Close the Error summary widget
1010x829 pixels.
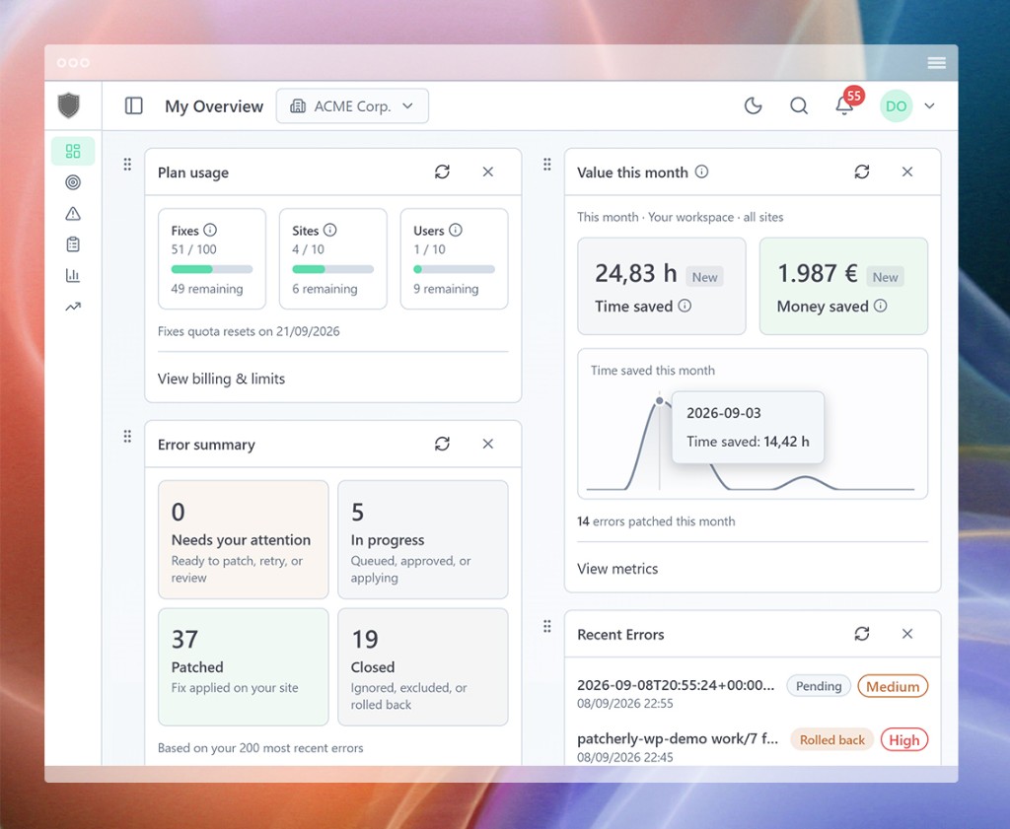487,444
